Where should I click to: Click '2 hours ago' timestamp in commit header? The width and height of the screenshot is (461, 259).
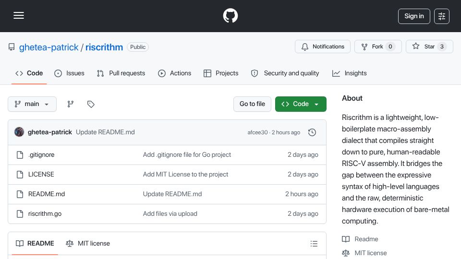click(x=286, y=132)
